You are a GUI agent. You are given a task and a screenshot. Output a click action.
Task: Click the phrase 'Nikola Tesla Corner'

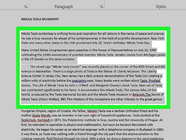[66, 67]
